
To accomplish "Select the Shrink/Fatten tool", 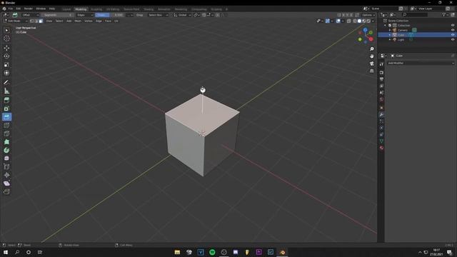I will click(x=6, y=175).
